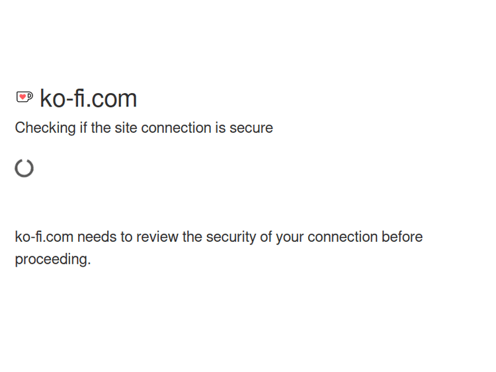The width and height of the screenshot is (496, 372).
Task: Click the word "security" in the paragraph
Action: pos(231,237)
